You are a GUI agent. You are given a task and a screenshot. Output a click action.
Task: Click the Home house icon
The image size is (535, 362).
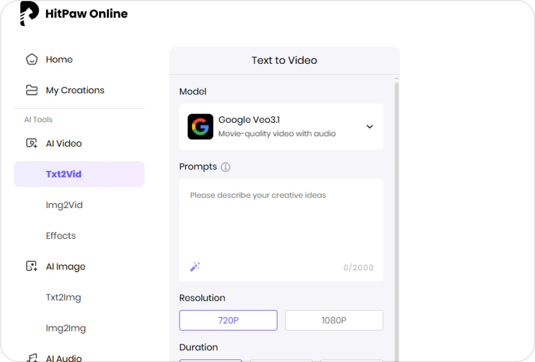point(32,59)
